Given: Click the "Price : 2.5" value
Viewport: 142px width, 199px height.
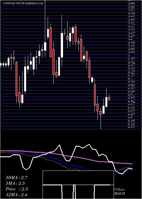Looking at the screenshot, I should click(x=16, y=189).
